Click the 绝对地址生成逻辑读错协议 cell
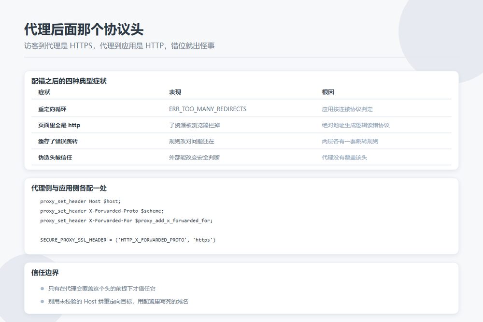Image resolution: width=483 pixels, height=322 pixels. 356,125
